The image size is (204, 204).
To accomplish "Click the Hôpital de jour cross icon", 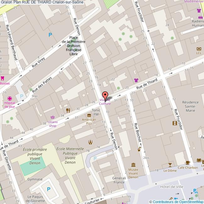I will point(9,98).
